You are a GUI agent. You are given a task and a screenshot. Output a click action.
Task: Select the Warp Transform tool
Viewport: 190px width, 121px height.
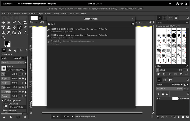point(9,27)
